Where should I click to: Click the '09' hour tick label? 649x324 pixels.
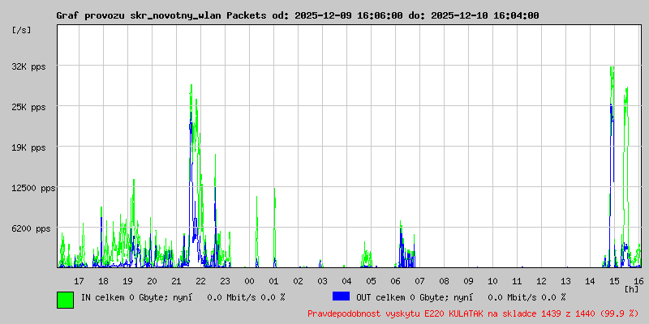click(x=468, y=281)
